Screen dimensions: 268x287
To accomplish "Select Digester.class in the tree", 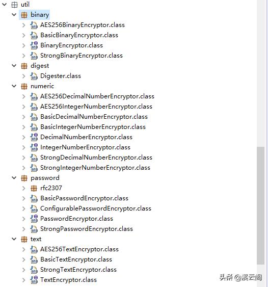I will pyautogui.click(x=61, y=76).
